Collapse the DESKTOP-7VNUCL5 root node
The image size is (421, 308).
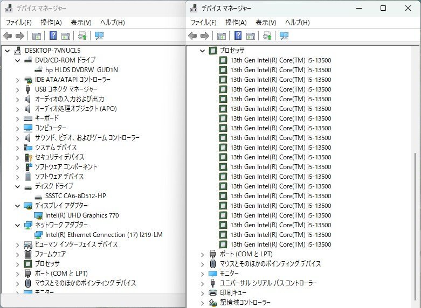(x=8, y=51)
